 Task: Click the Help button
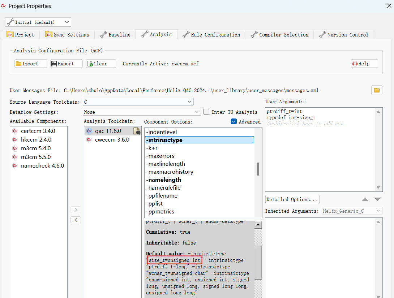pos(364,64)
